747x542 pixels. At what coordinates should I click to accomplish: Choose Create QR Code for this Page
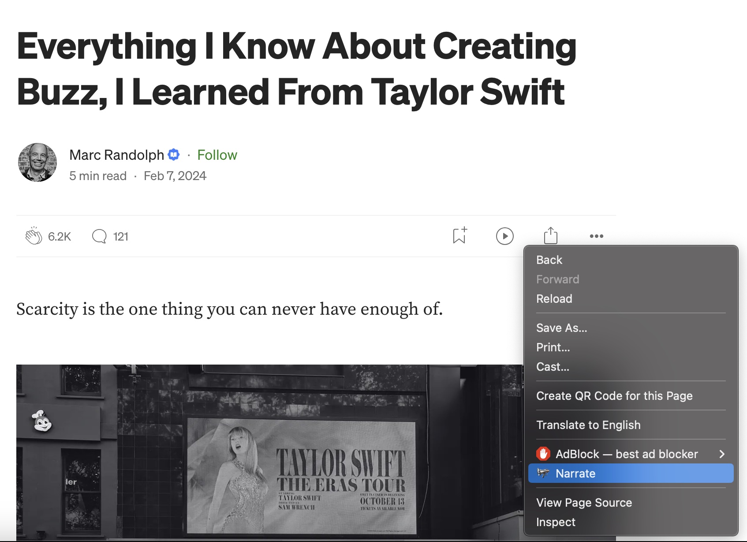tap(631, 396)
